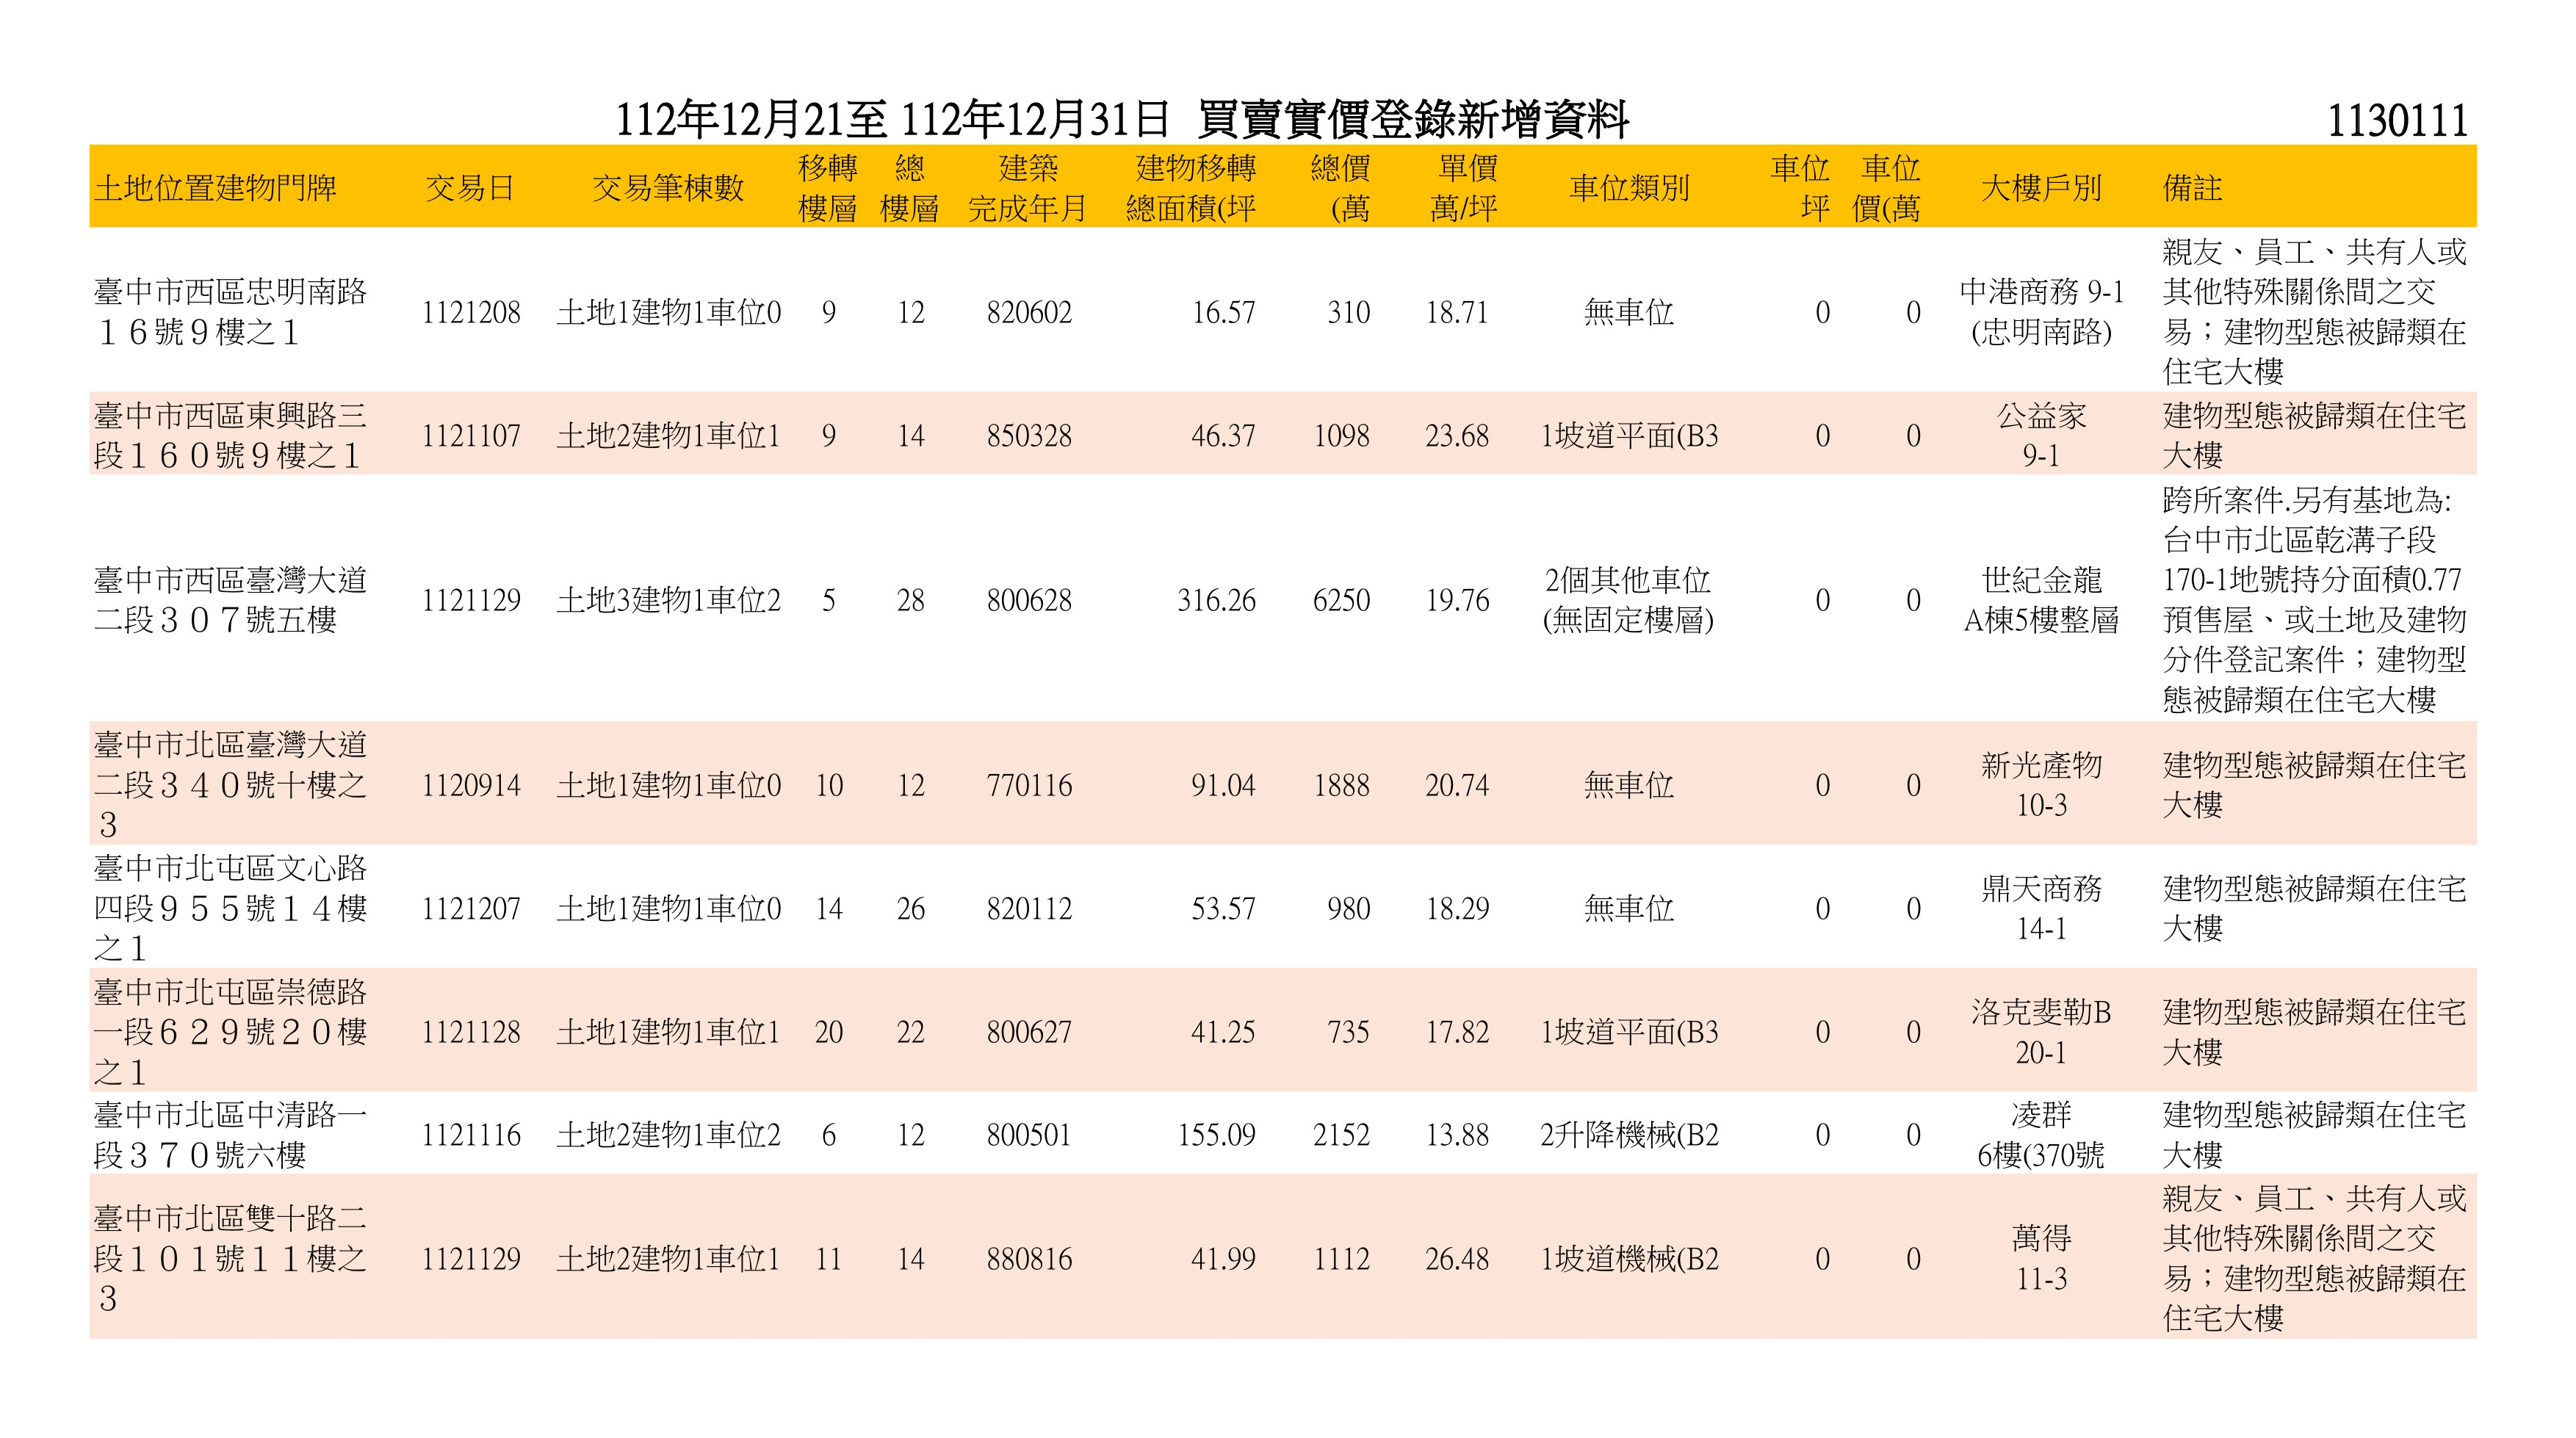Click the address 臺中市北區雙十路二段101號11樓之3
This screenshot has width=2576, height=1438.
tap(230, 1258)
